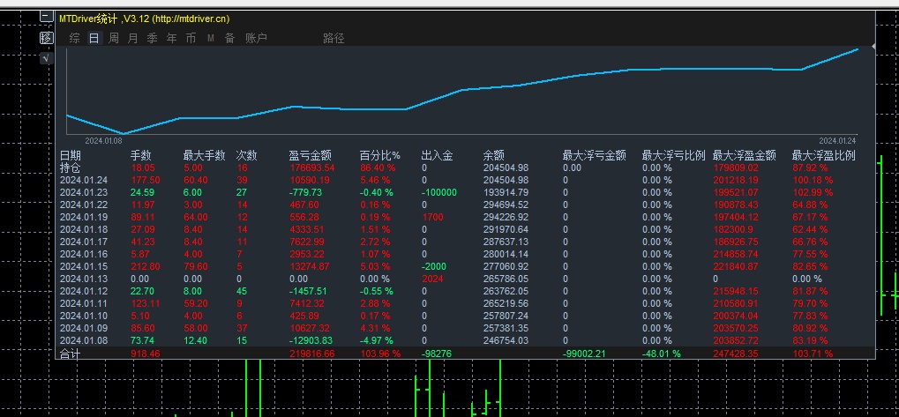Switch to the 综 summary tab
Viewport: 899px width, 417px height.
tap(75, 39)
